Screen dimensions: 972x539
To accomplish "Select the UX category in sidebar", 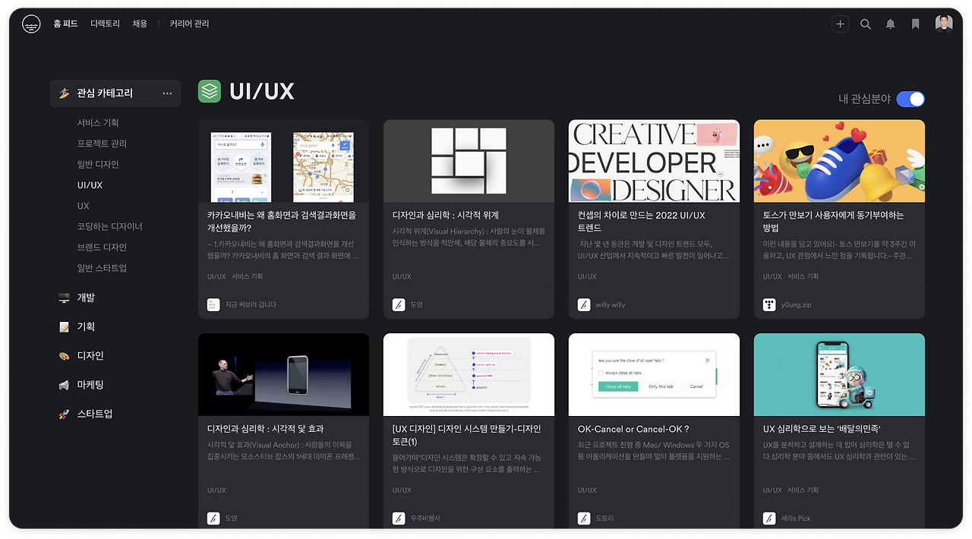I will [83, 206].
